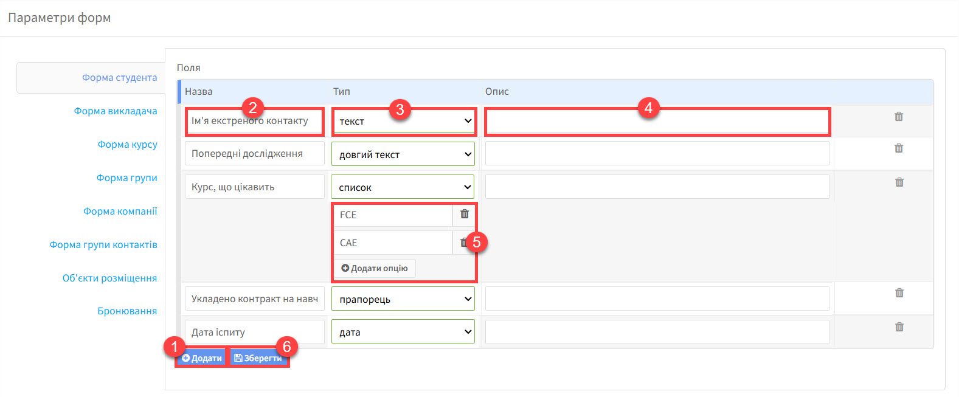Click the Зберегти save button

(x=258, y=358)
